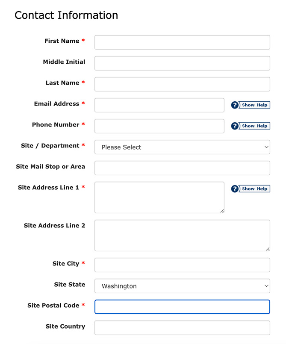This screenshot has width=286, height=344.
Task: Open the Site / Department dropdown
Action: pyautogui.click(x=182, y=147)
